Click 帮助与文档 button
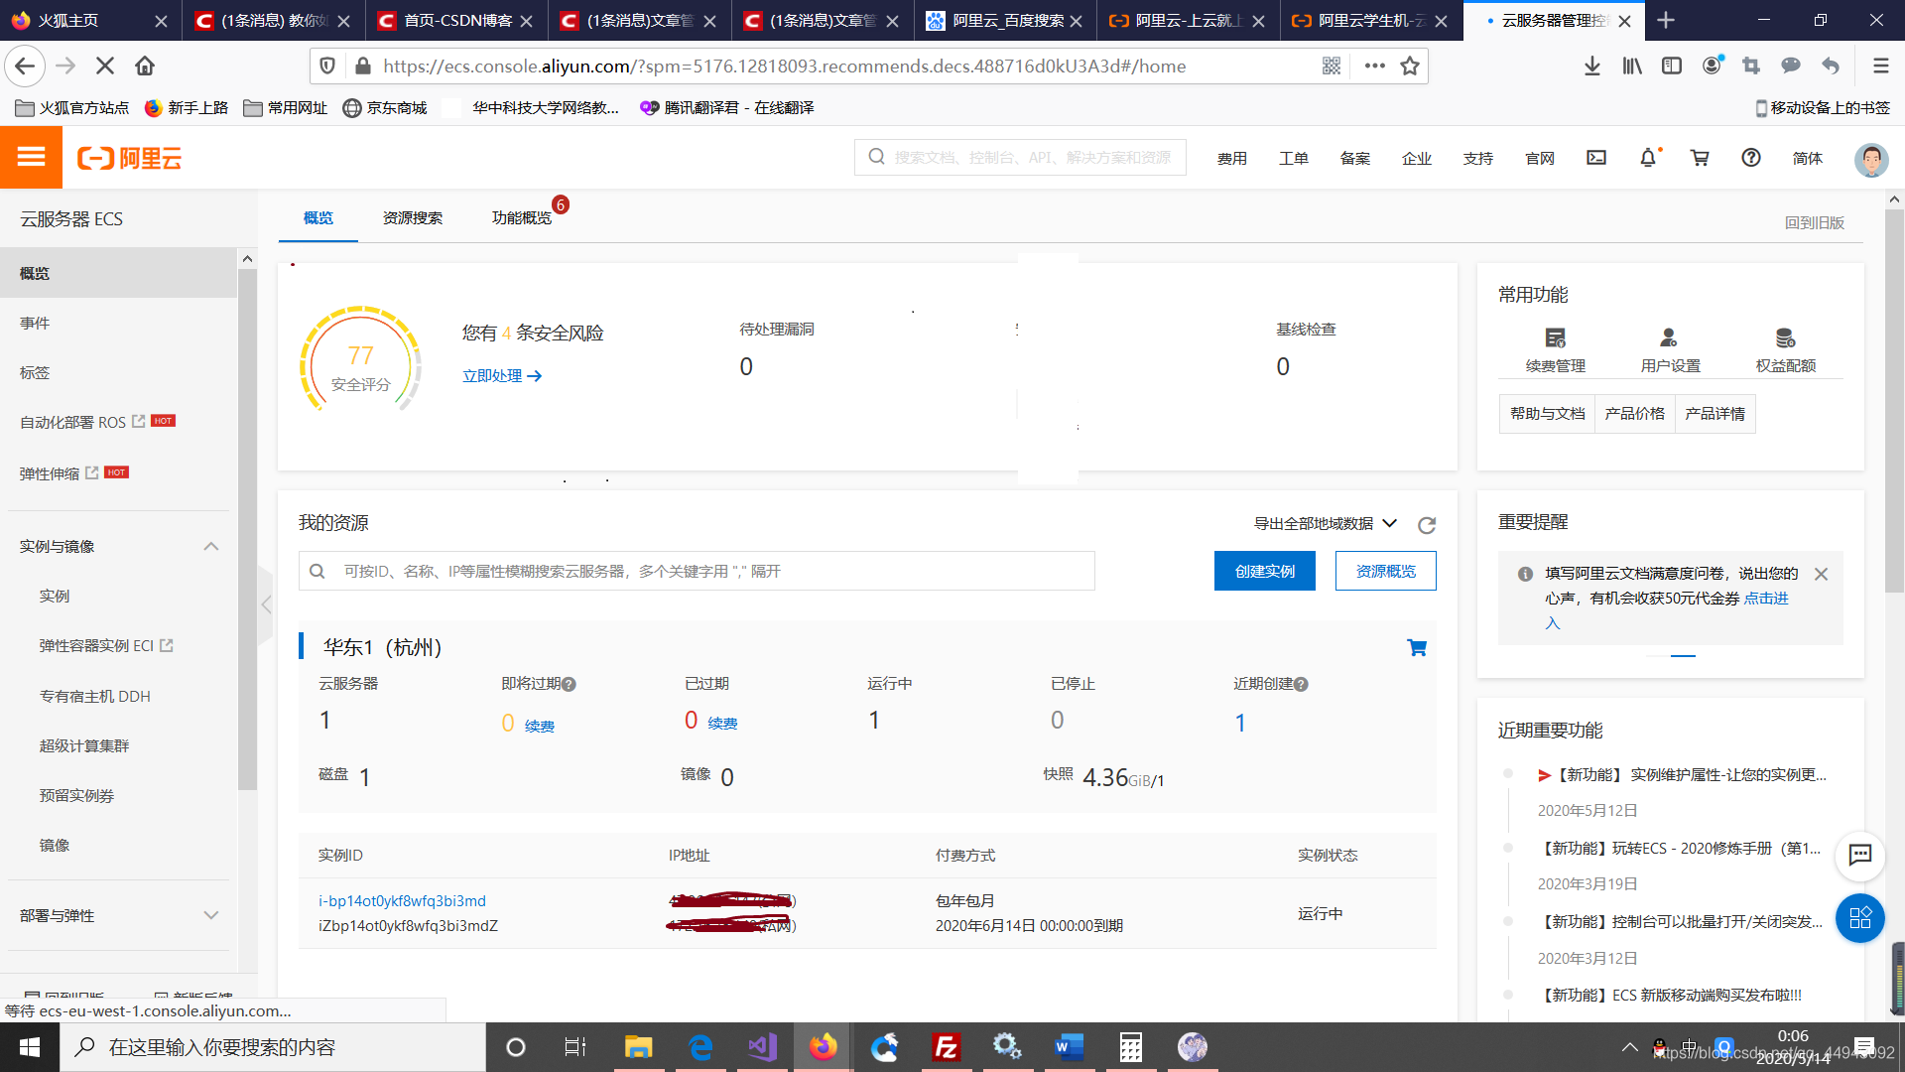The width and height of the screenshot is (1905, 1072). 1547,413
